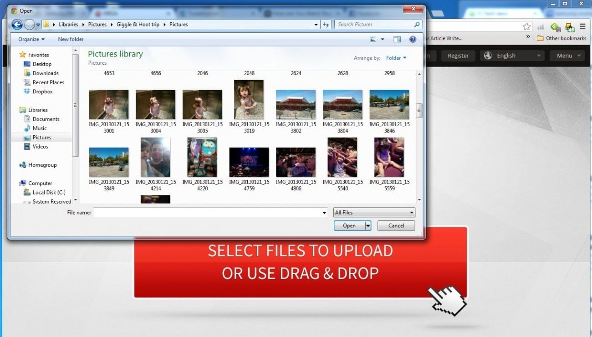Click the New folder button

[x=71, y=39]
